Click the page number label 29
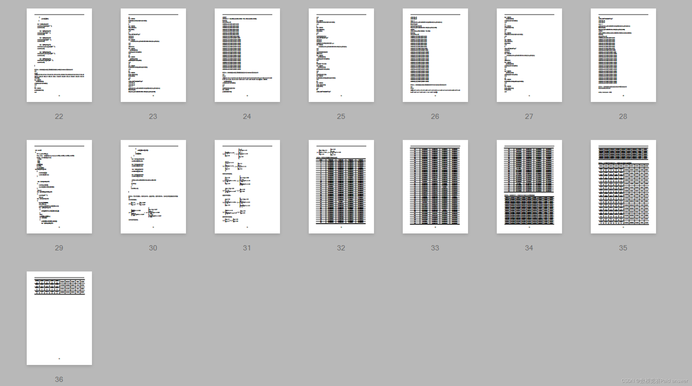This screenshot has height=386, width=692. (x=59, y=248)
